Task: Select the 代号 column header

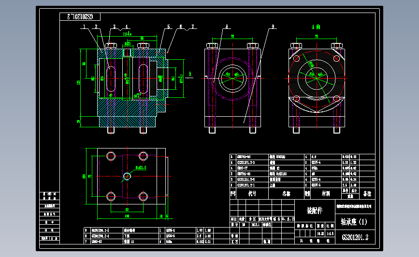Action: tap(252, 193)
